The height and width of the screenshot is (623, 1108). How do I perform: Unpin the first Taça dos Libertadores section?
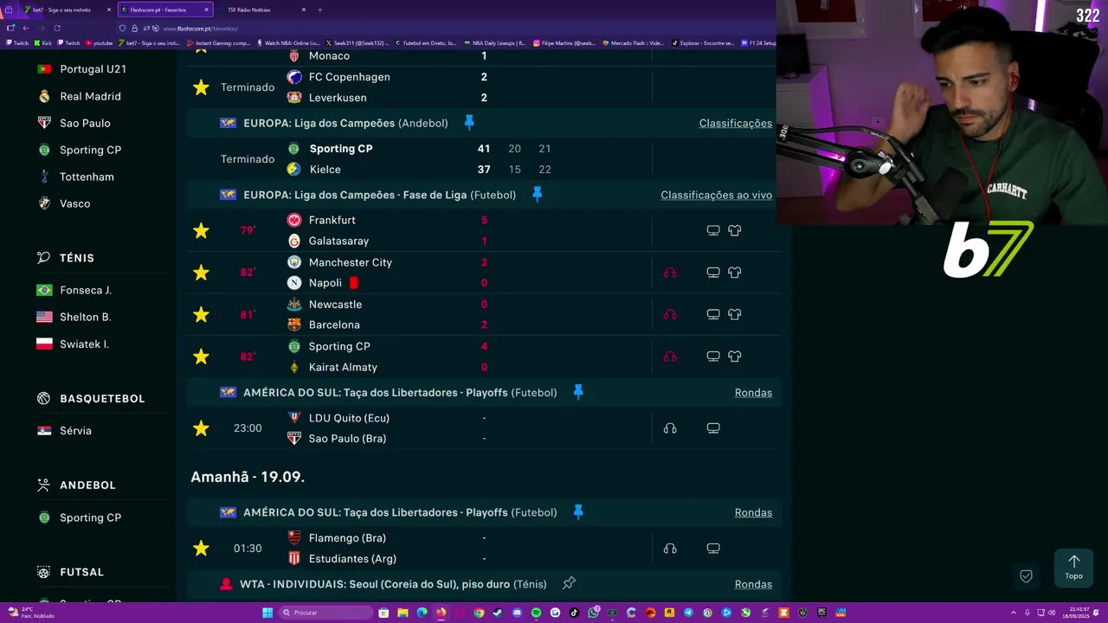click(578, 392)
